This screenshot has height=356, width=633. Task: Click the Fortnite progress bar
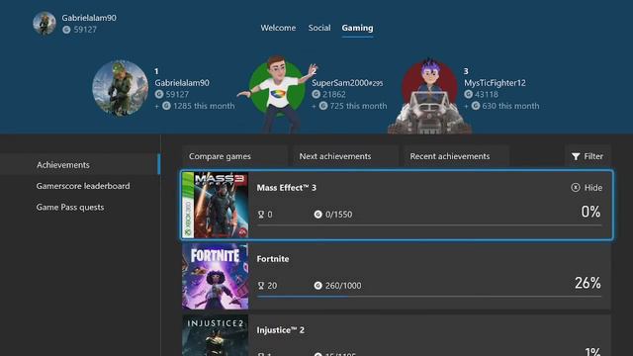429,297
